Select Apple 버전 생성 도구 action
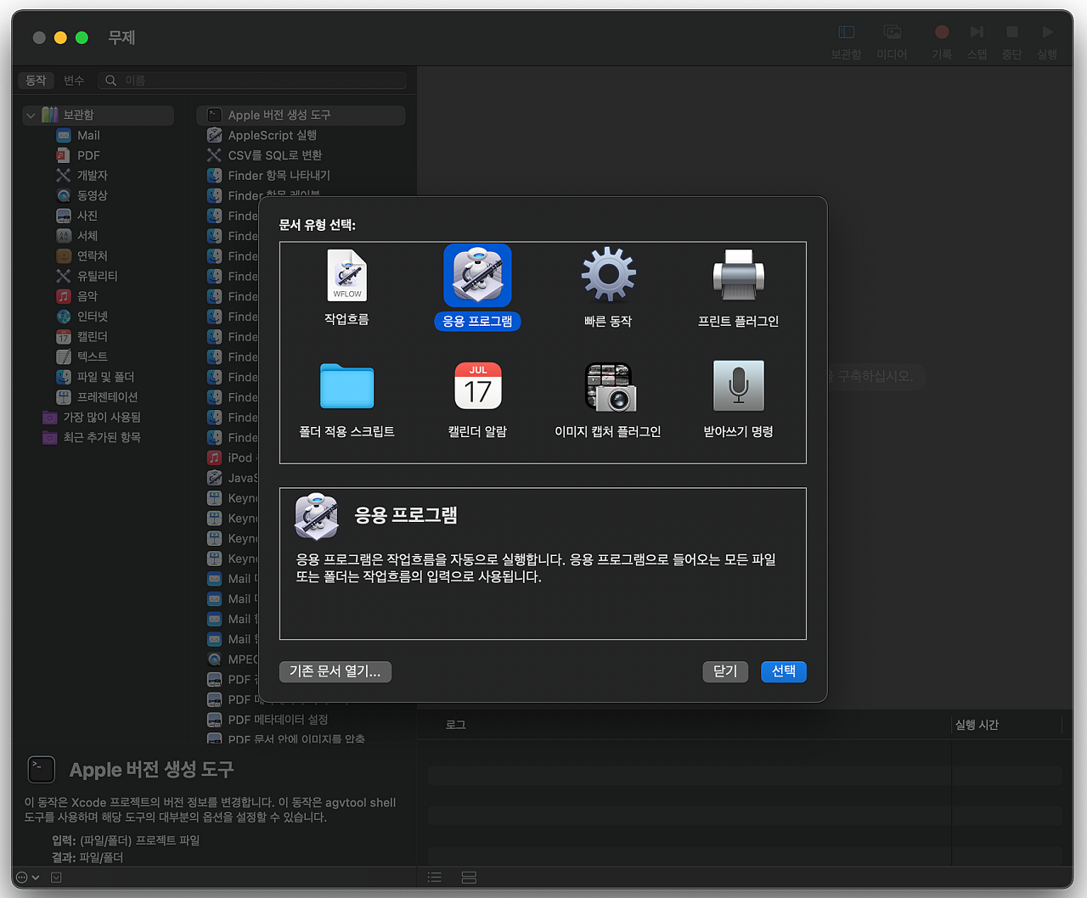 pos(301,115)
